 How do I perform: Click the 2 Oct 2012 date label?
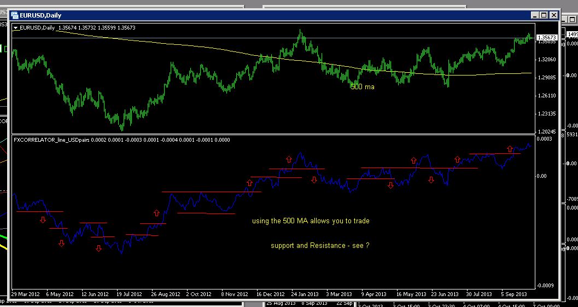point(198,294)
